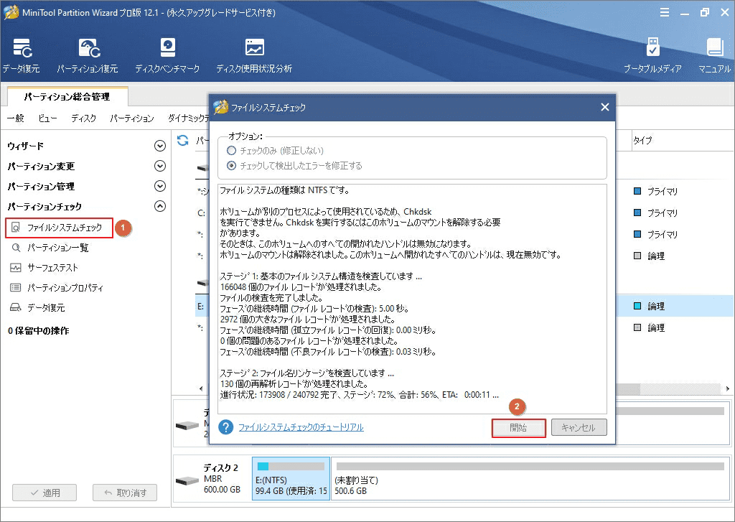The height and width of the screenshot is (522, 735).
Task: Open the ビュー menu
Action: pos(47,118)
